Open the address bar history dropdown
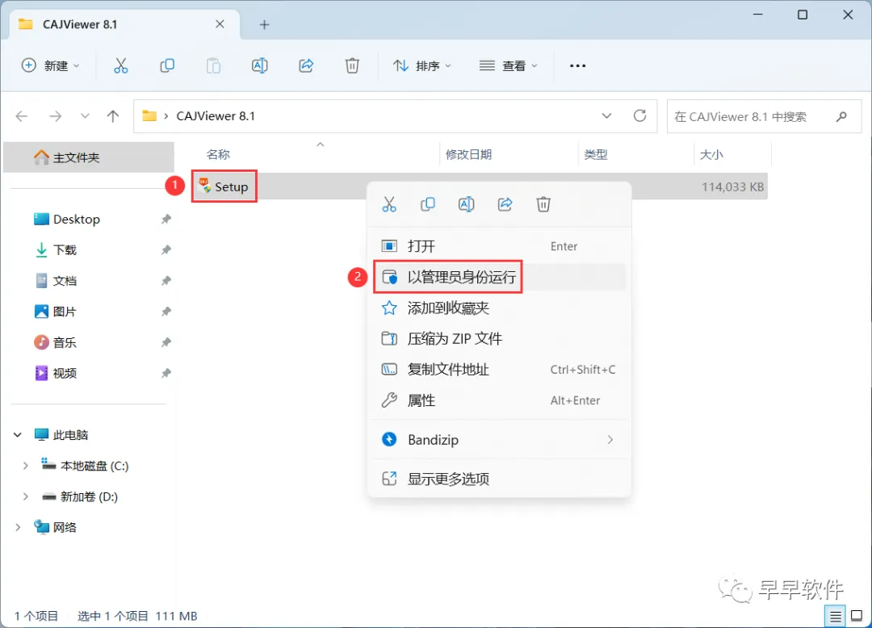872x628 pixels. [606, 115]
